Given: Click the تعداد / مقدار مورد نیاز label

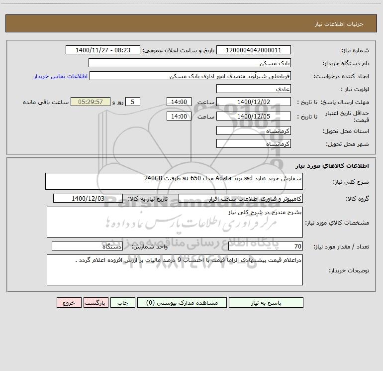Looking at the screenshot, I should click(x=341, y=247).
